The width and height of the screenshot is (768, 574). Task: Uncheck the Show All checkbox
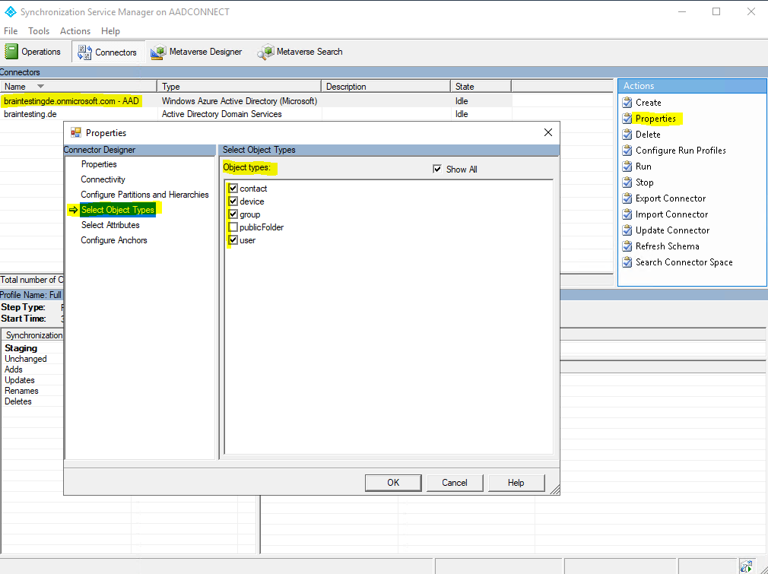pyautogui.click(x=437, y=169)
